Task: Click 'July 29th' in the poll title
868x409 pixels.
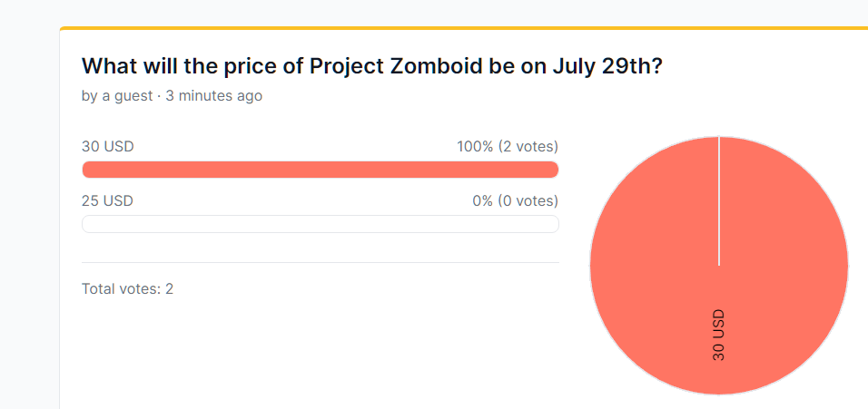Action: pyautogui.click(x=603, y=67)
